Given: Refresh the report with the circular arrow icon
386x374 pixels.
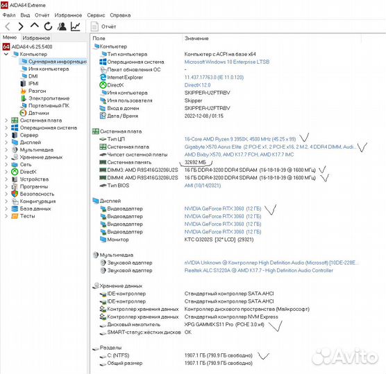Looking at the screenshot, I should [48, 26].
